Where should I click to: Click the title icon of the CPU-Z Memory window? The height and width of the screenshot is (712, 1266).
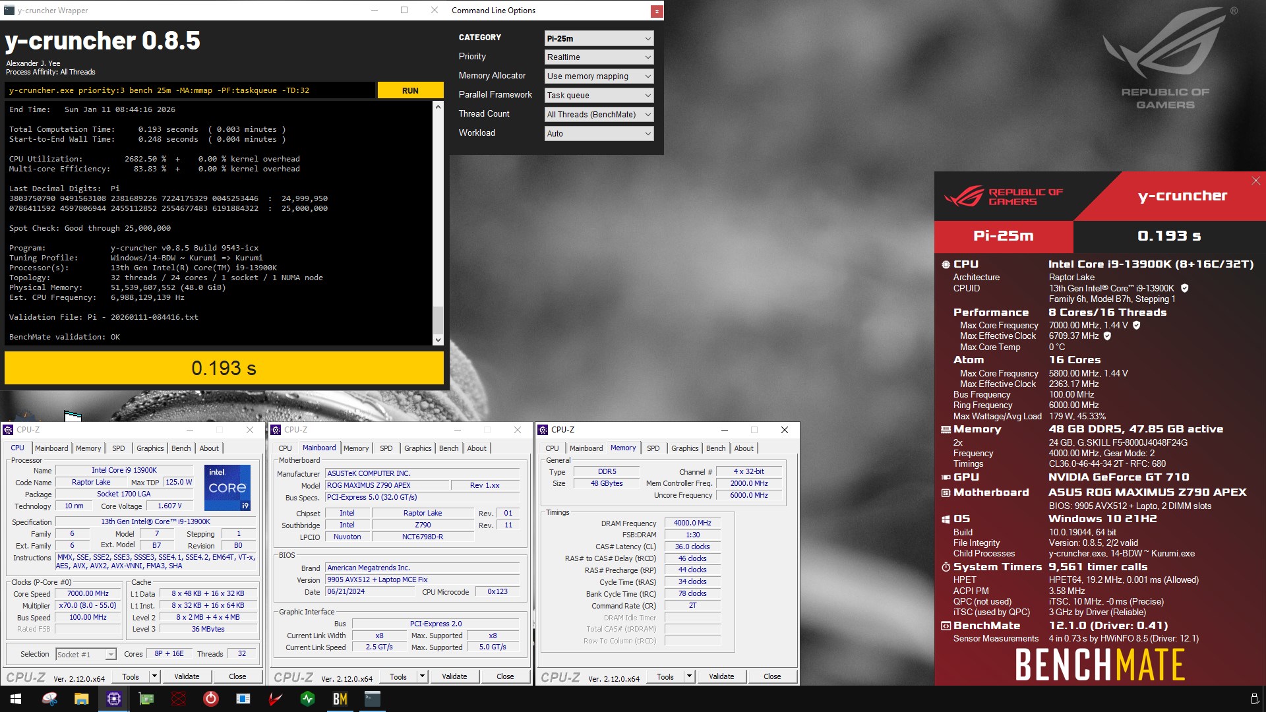543,430
